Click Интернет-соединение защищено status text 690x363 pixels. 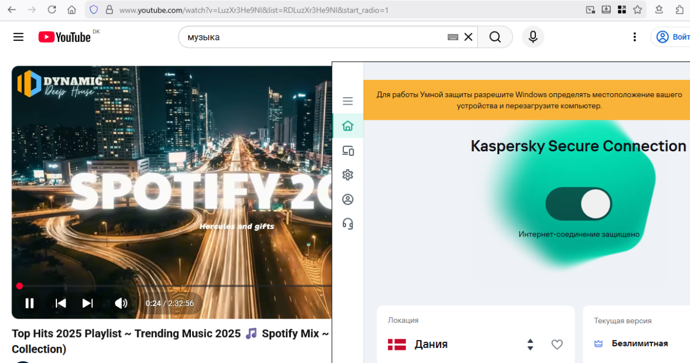pos(579,234)
